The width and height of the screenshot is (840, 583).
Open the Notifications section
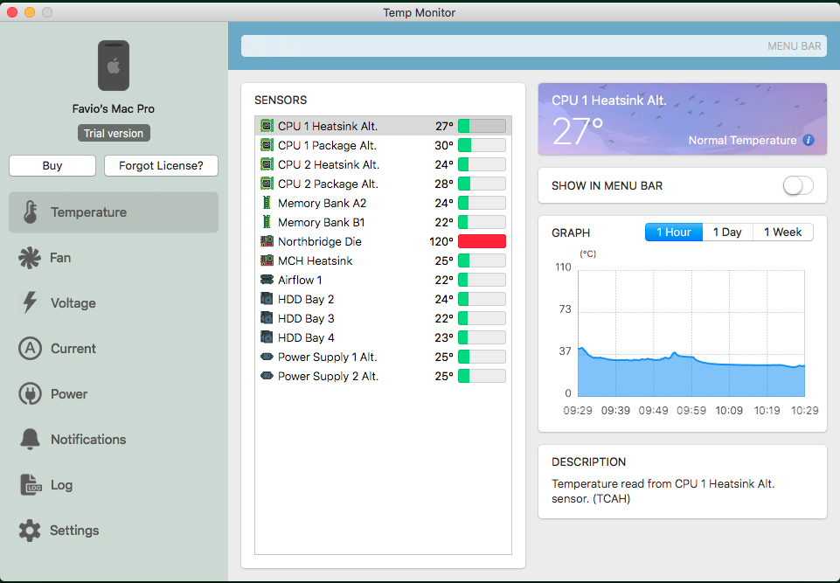[114, 440]
